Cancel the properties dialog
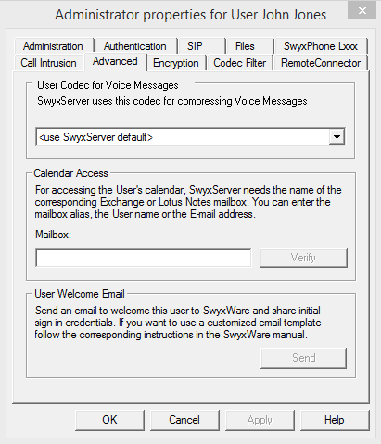The image size is (381, 444). (x=184, y=420)
